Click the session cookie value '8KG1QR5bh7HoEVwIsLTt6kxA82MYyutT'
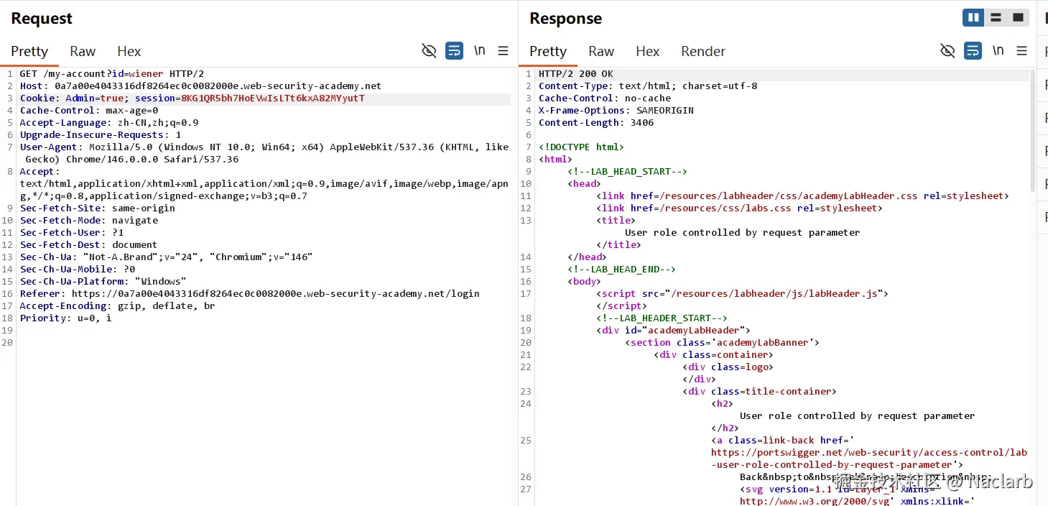This screenshot has width=1048, height=506. 272,98
